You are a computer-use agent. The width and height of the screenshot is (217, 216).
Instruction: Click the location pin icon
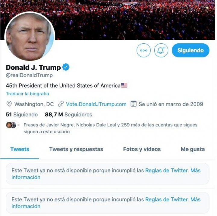pos(9,104)
